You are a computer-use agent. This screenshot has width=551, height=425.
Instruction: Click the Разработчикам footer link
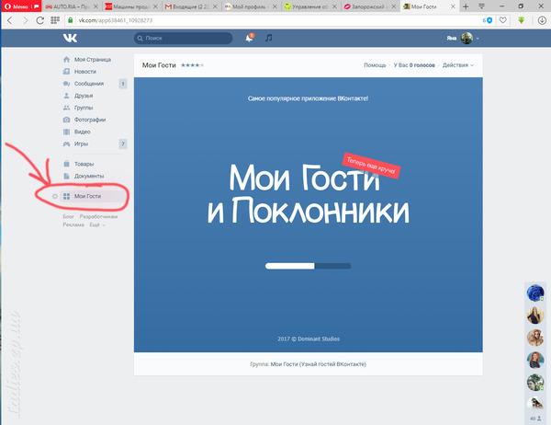click(98, 216)
